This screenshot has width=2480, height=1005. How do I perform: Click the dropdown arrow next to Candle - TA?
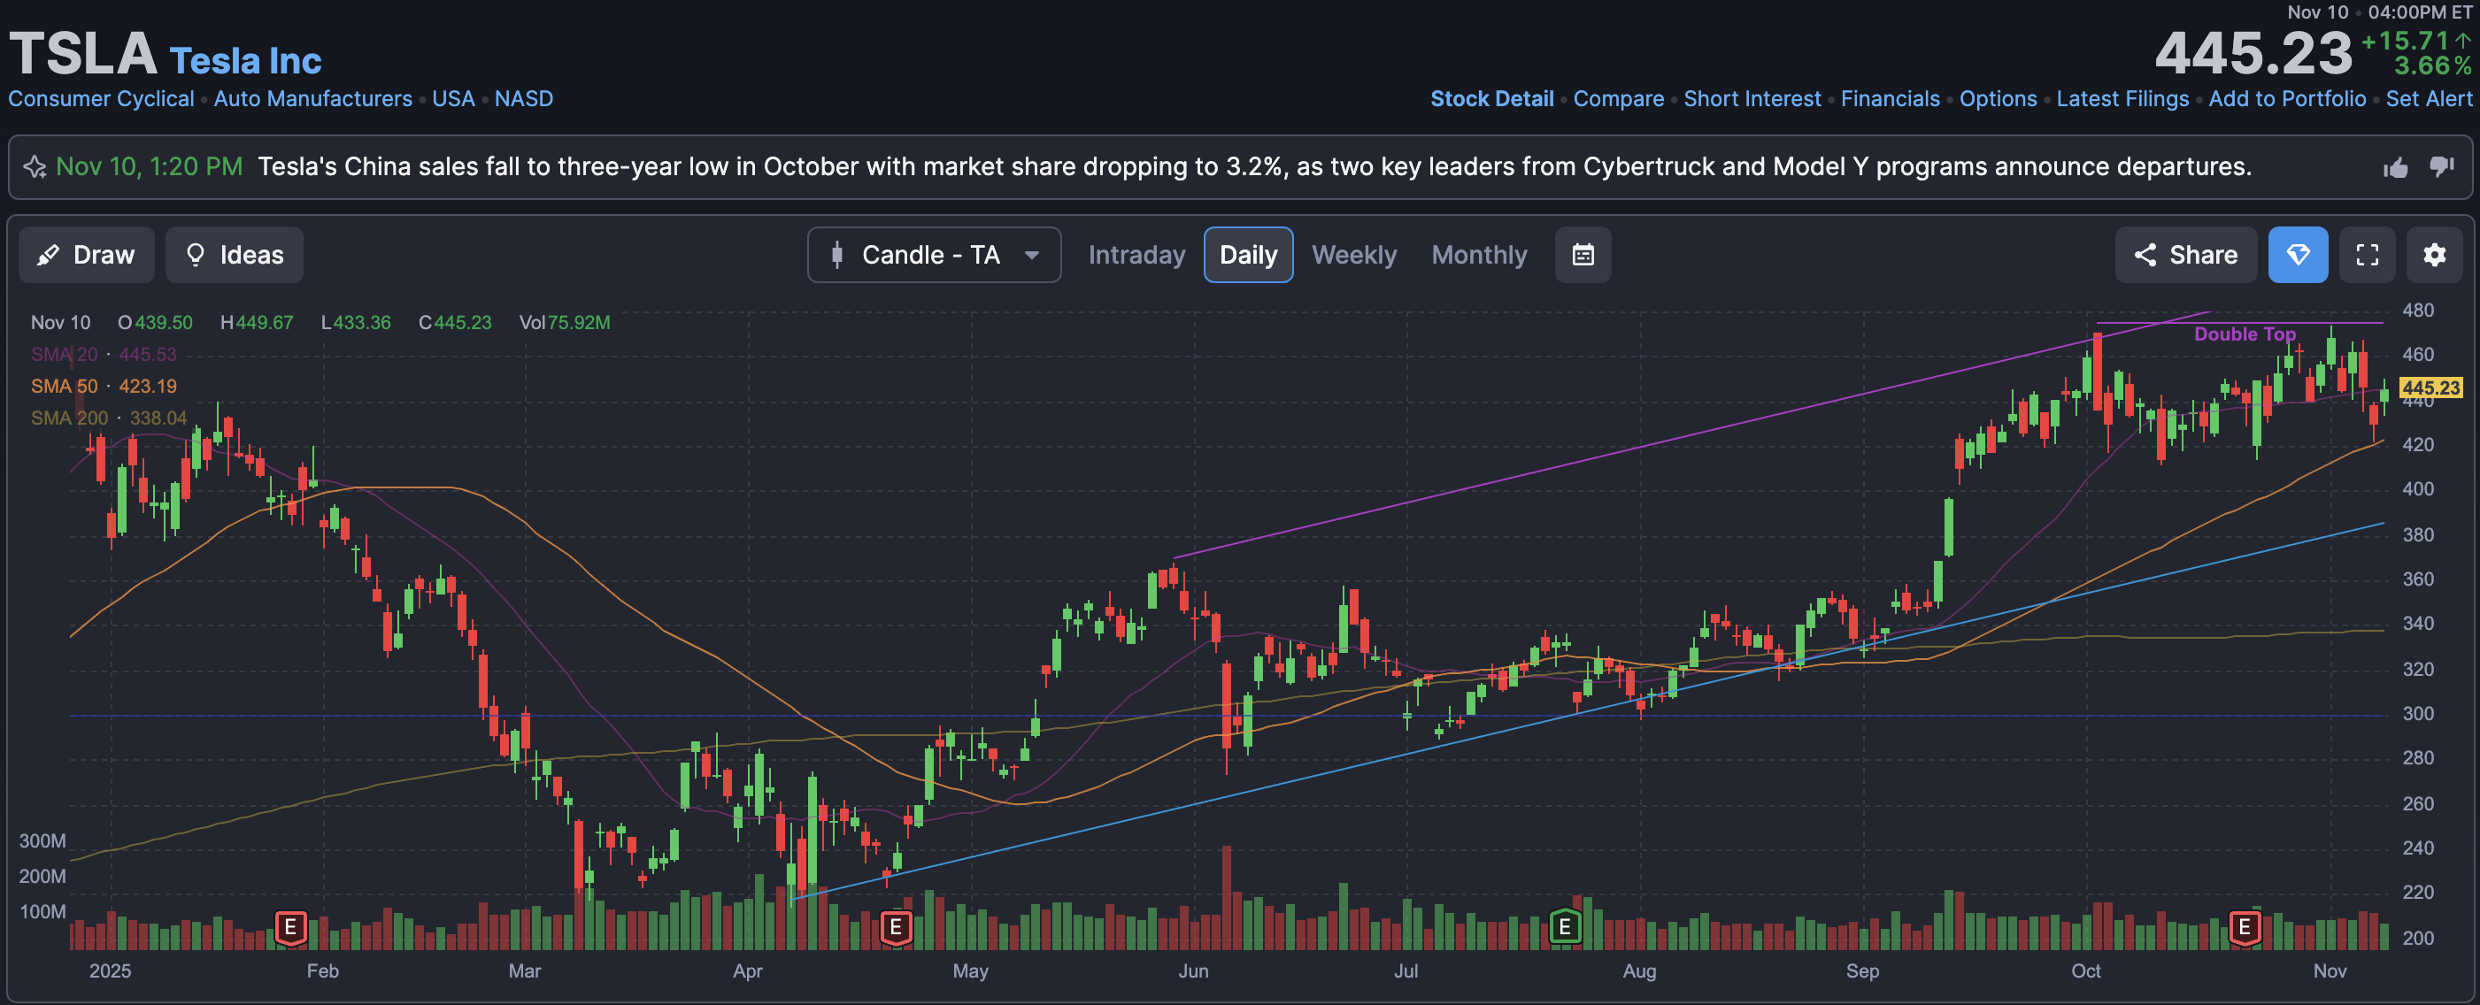click(x=1032, y=255)
